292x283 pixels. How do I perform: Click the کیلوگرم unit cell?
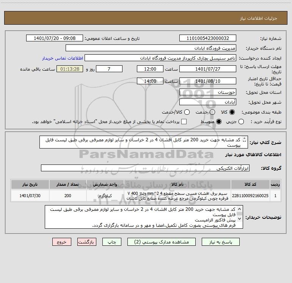pos(105,196)
